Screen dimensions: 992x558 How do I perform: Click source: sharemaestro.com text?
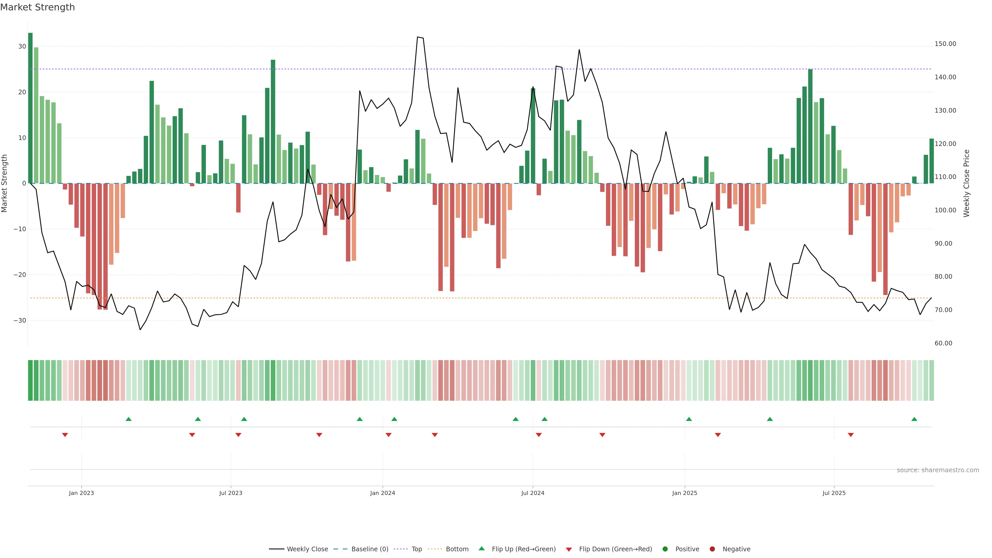point(938,470)
